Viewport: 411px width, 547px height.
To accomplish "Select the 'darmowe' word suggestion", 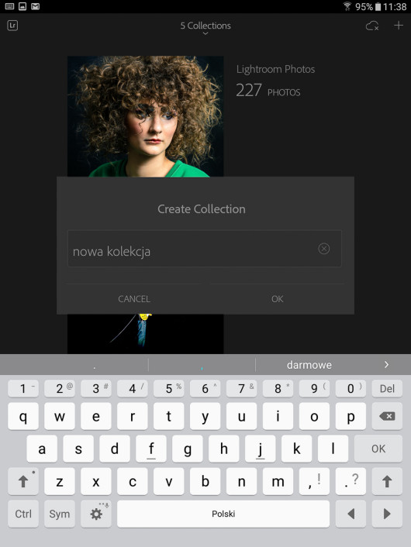I will (309, 365).
